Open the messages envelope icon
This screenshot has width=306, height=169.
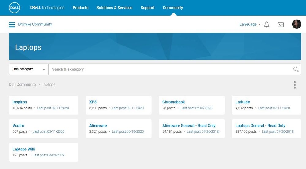pos(281,24)
